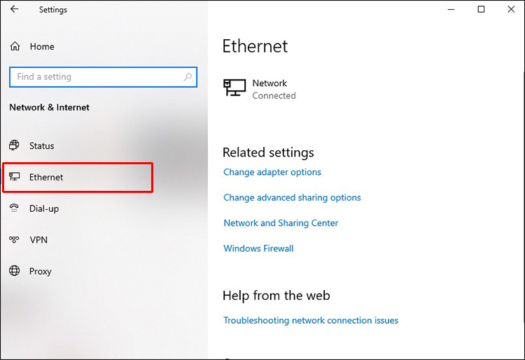Click the search magnifier icon
The image size is (525, 360).
coord(188,77)
